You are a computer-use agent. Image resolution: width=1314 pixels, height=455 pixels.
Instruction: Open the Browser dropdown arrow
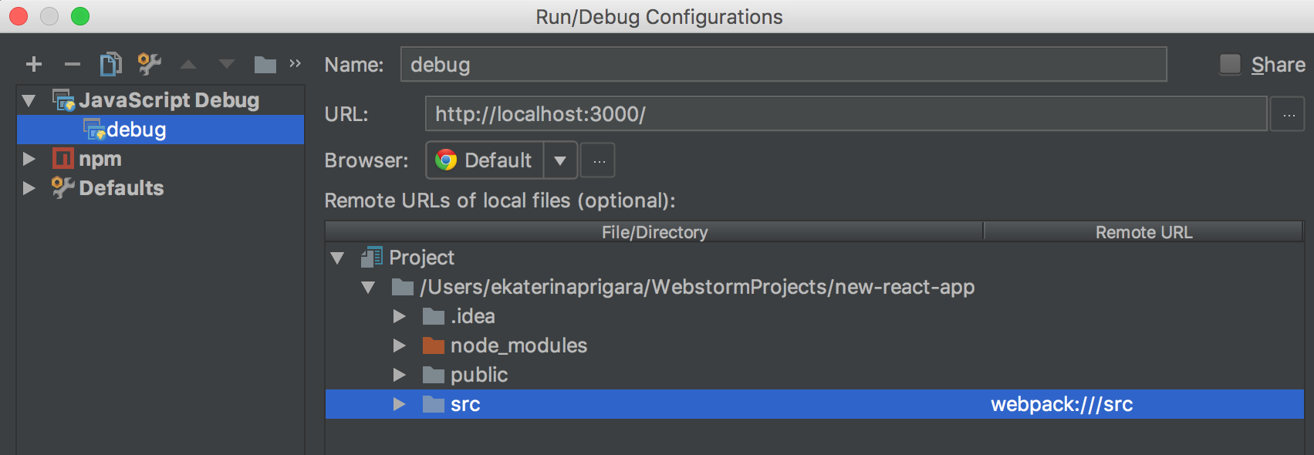(x=560, y=160)
